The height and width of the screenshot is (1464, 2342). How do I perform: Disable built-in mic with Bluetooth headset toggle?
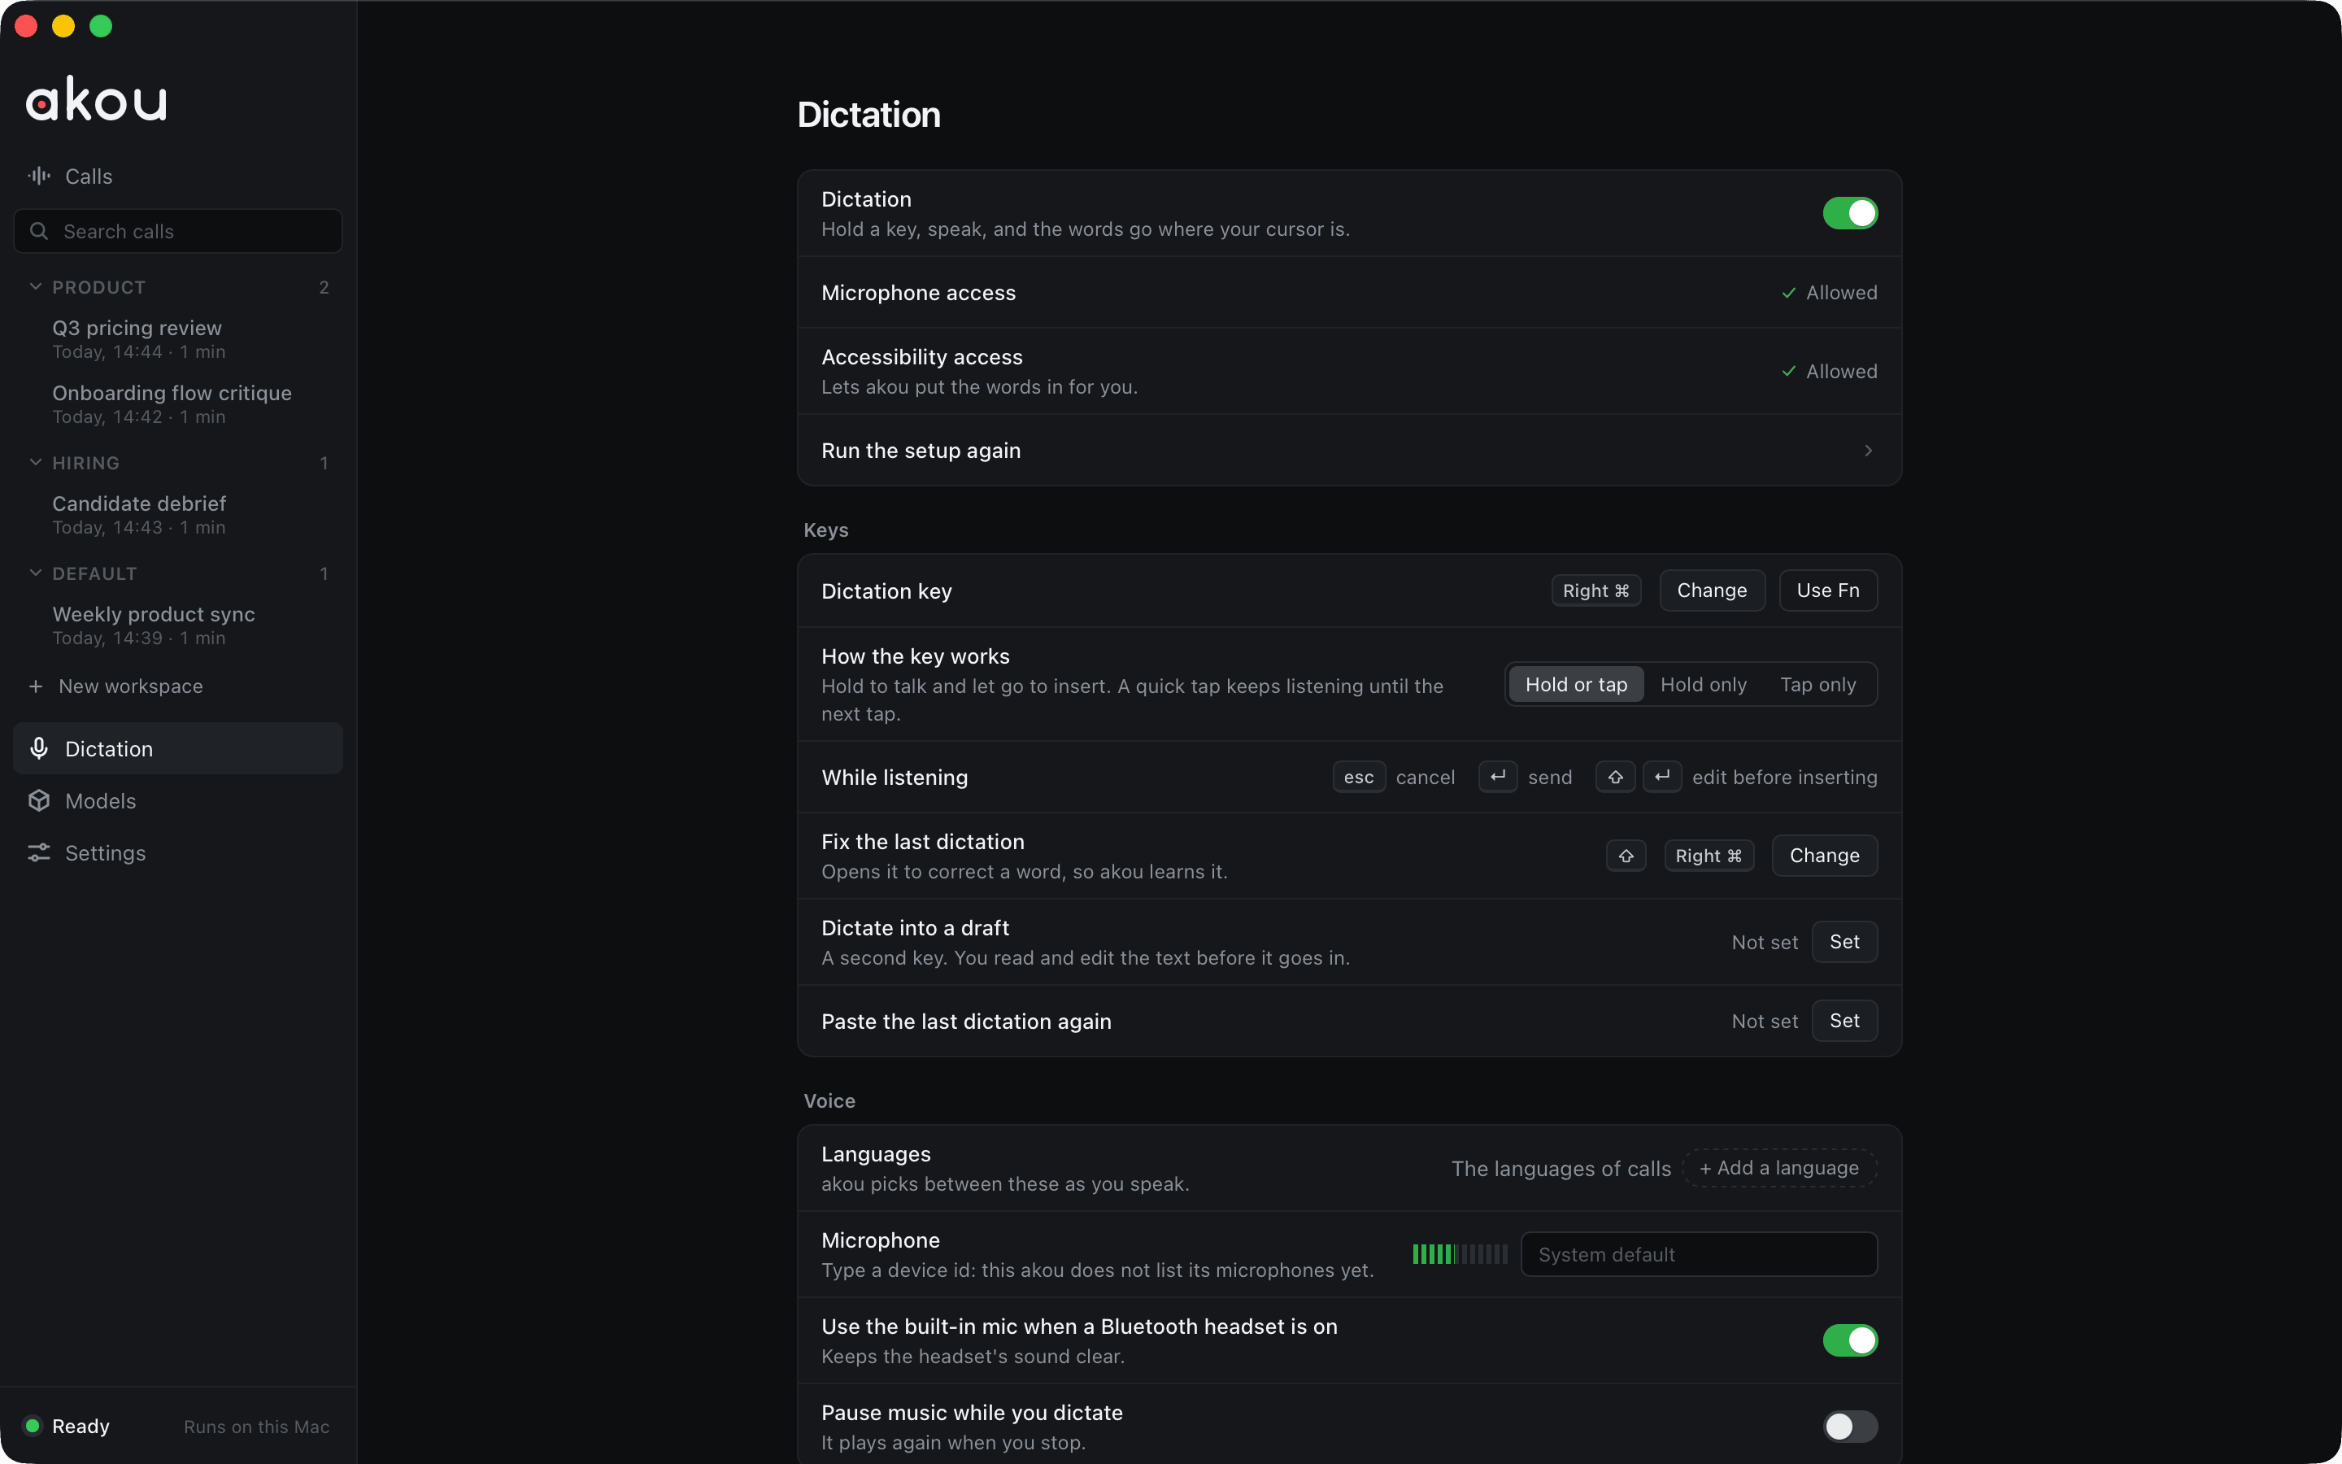(1849, 1340)
